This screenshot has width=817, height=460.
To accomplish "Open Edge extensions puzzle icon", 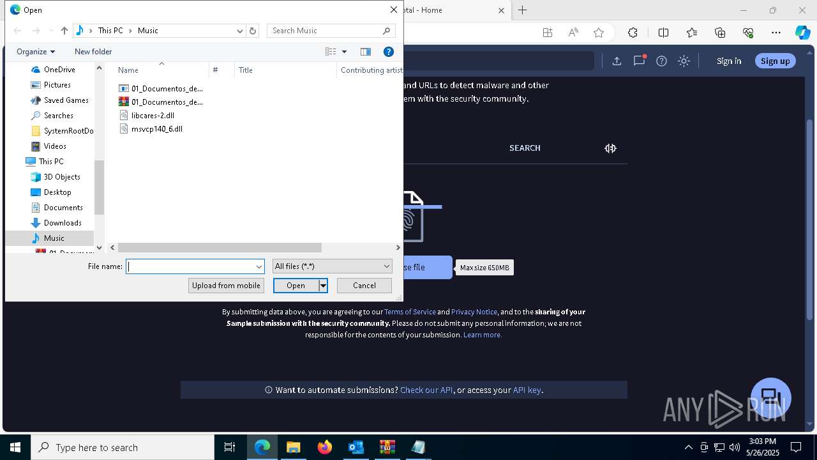I will pyautogui.click(x=633, y=33).
